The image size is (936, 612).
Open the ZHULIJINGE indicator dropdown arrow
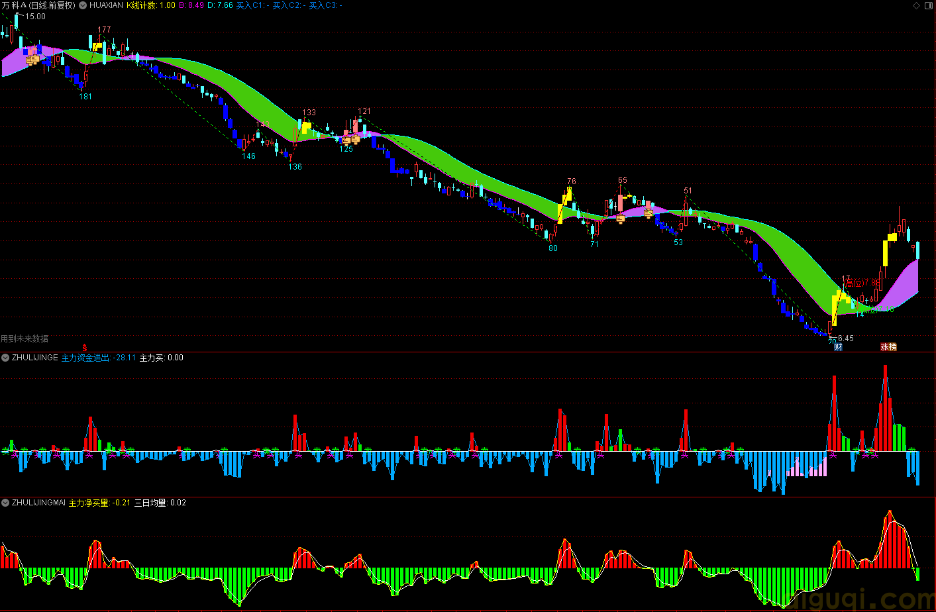pos(5,358)
